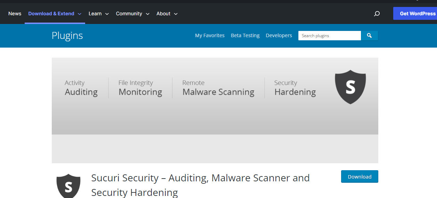Viewport: 437px width, 198px height.
Task: Open Developers link
Action: coord(279,35)
